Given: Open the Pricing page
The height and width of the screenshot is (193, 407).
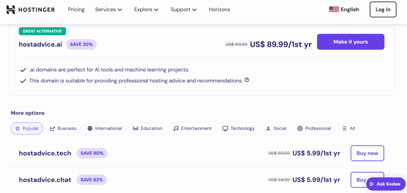Looking at the screenshot, I should click(x=76, y=10).
